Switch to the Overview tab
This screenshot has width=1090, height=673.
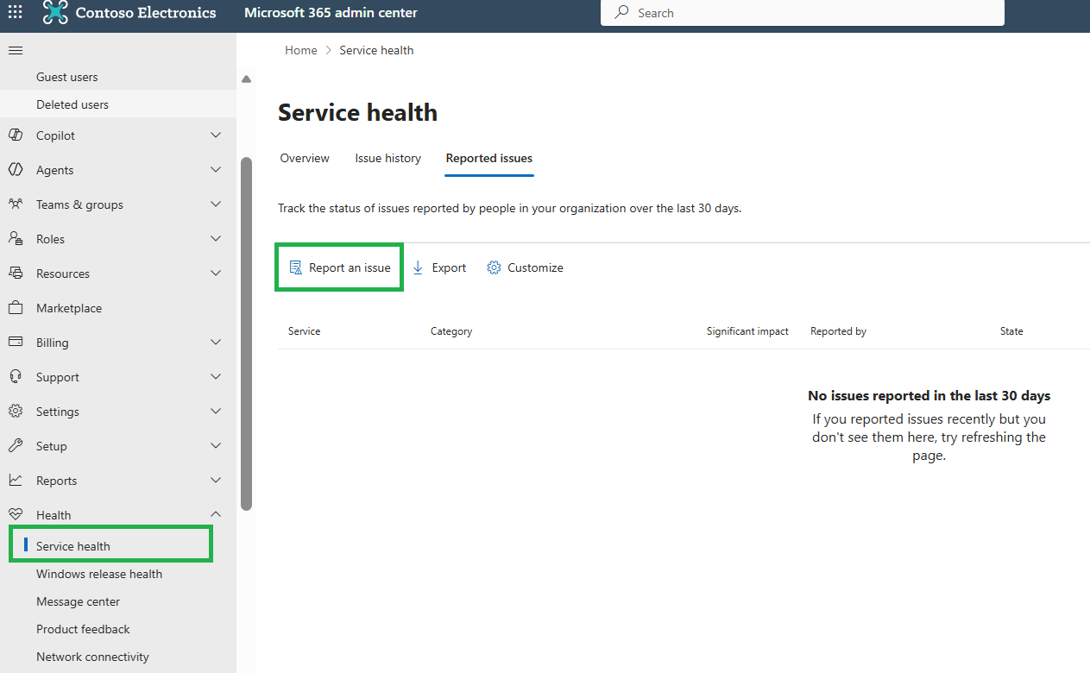pos(305,158)
